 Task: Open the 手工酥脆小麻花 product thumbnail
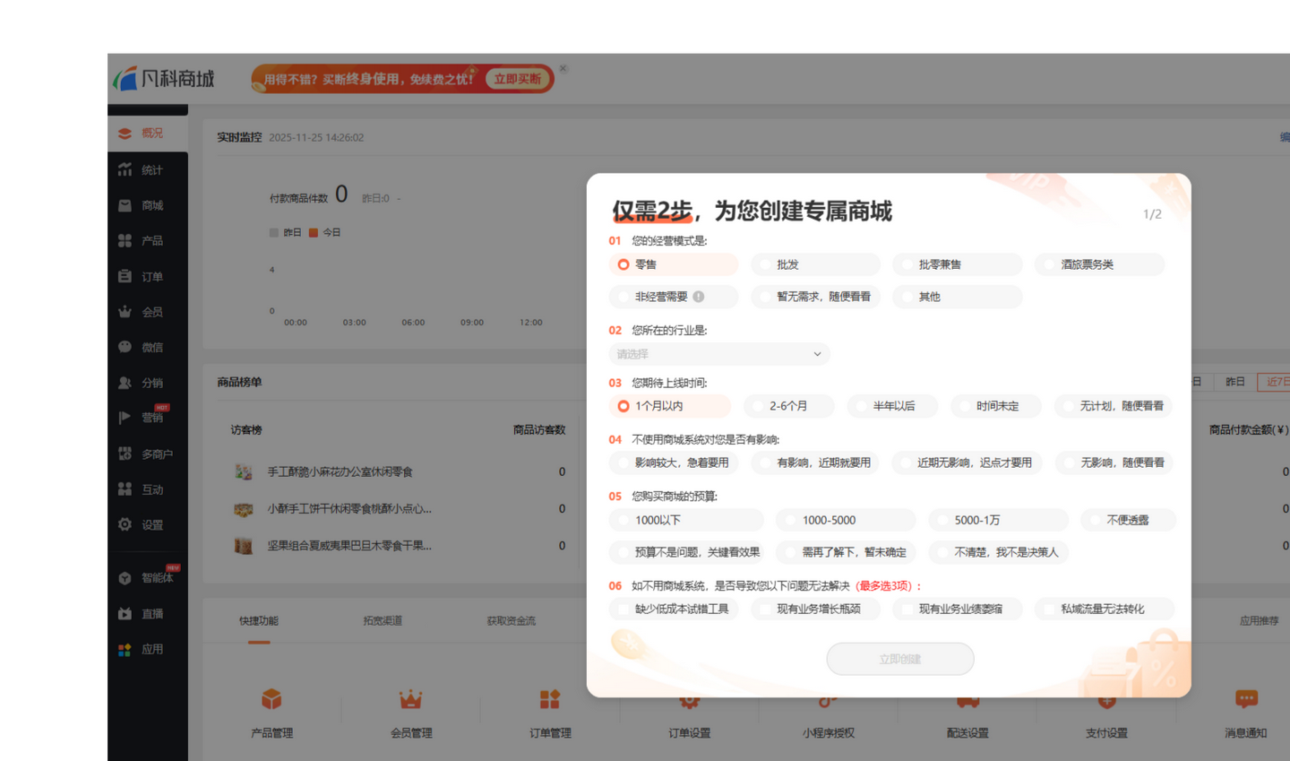click(243, 471)
